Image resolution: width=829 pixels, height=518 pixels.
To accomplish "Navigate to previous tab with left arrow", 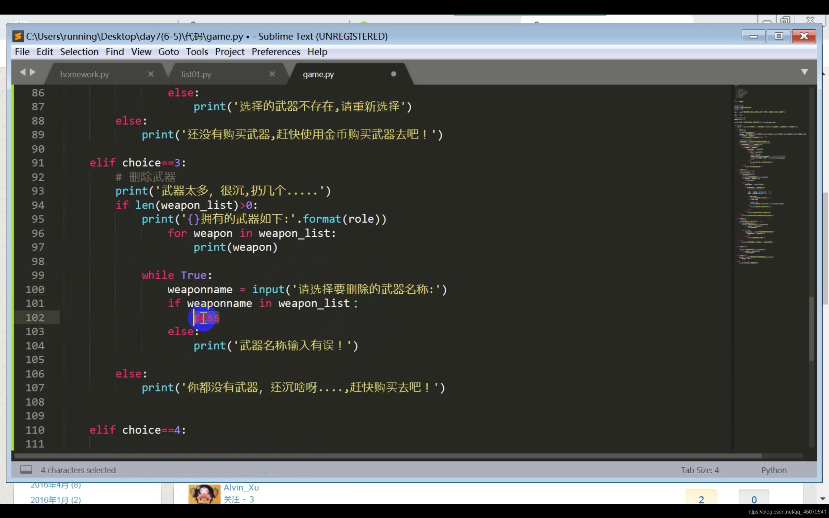I will pyautogui.click(x=23, y=72).
